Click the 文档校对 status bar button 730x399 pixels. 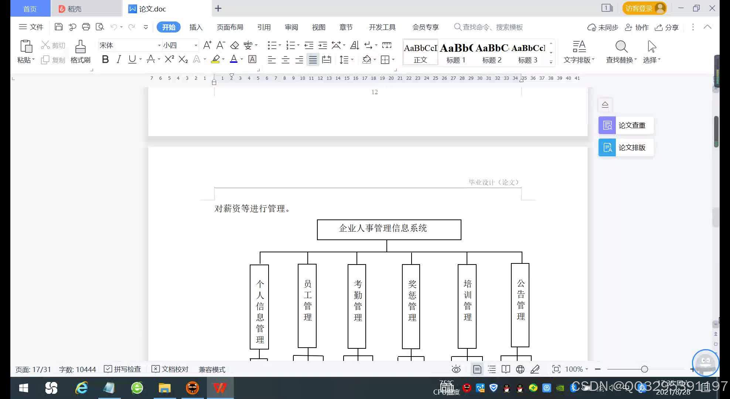[x=170, y=369]
